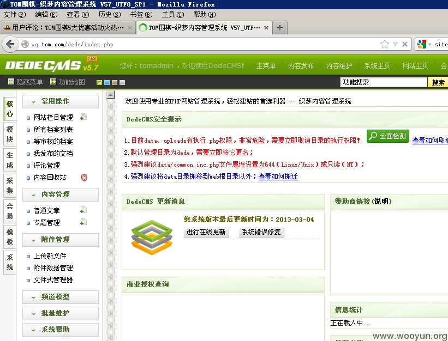448x341 pixels.
Task: Click 内容维护 in top navigation
Action: [339, 66]
